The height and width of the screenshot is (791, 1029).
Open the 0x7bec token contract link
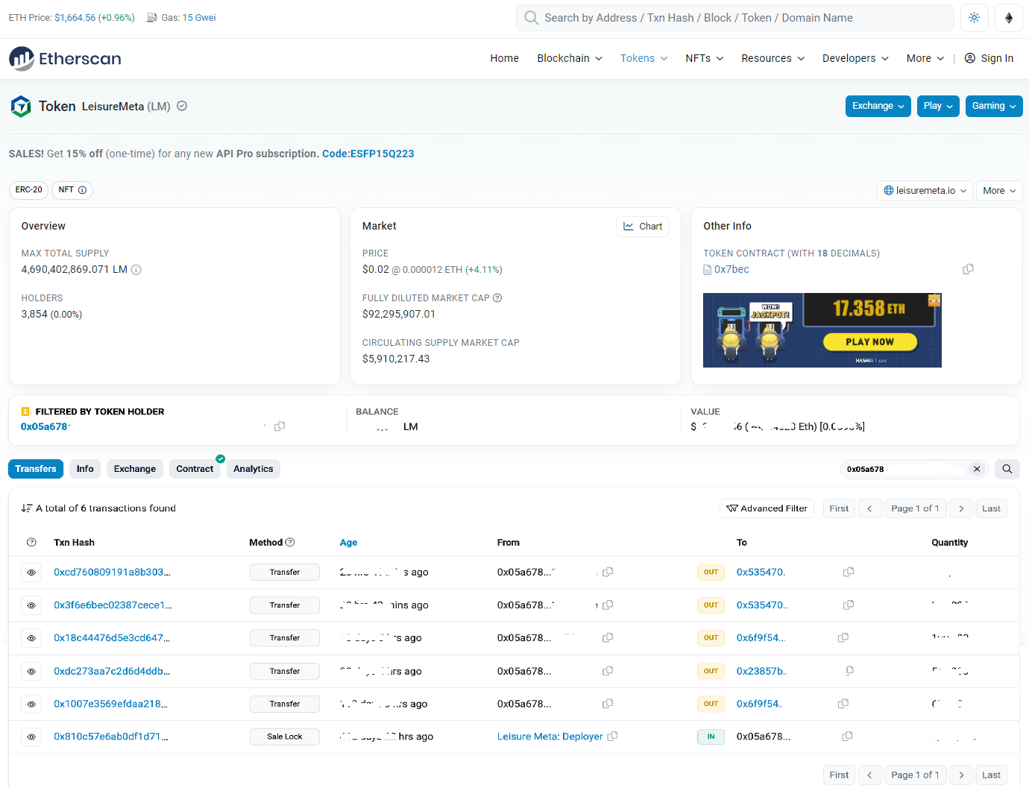tap(731, 269)
